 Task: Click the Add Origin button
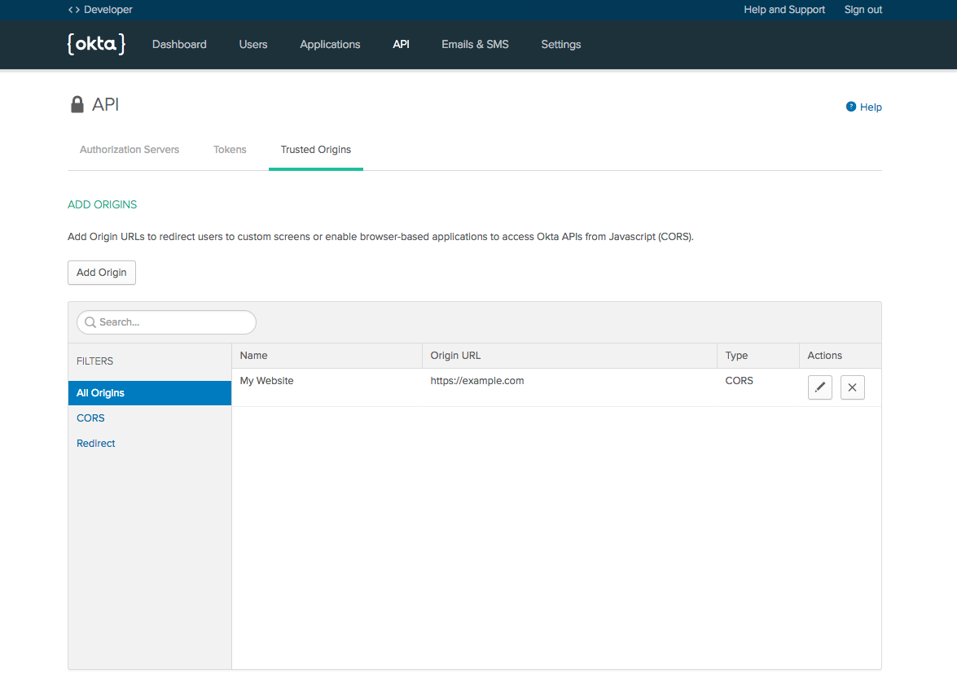(x=102, y=273)
